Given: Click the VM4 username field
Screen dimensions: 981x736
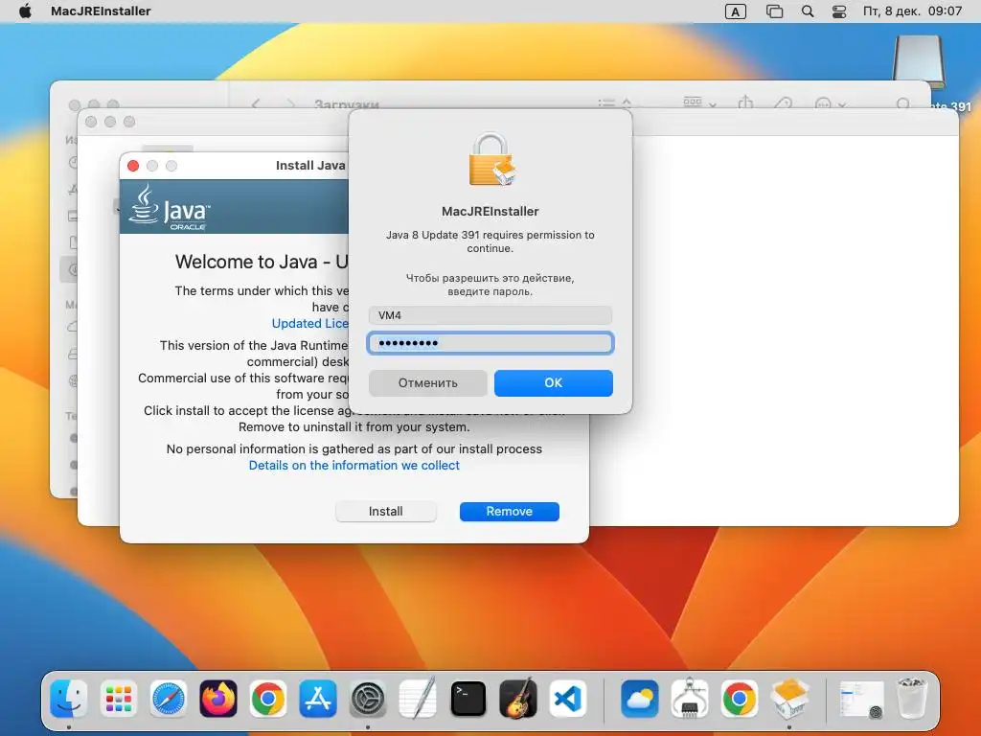Looking at the screenshot, I should pyautogui.click(x=490, y=314).
